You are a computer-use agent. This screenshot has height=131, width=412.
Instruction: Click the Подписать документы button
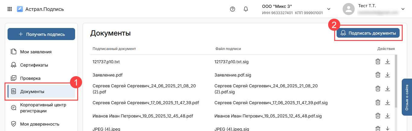368,33
